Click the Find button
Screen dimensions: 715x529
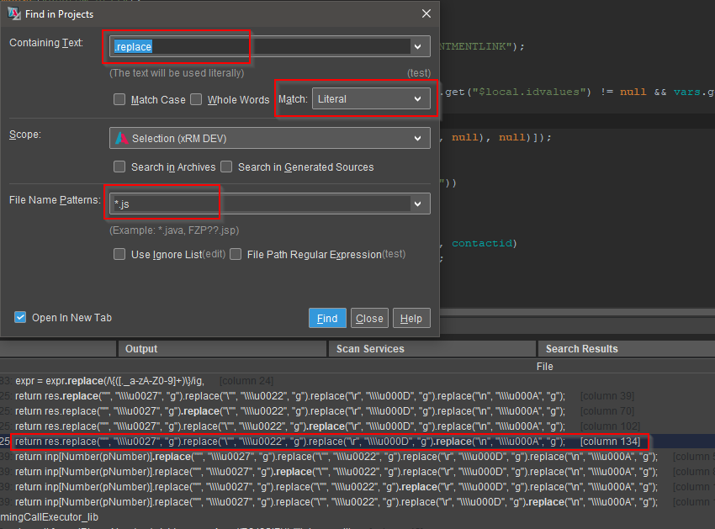pos(327,318)
